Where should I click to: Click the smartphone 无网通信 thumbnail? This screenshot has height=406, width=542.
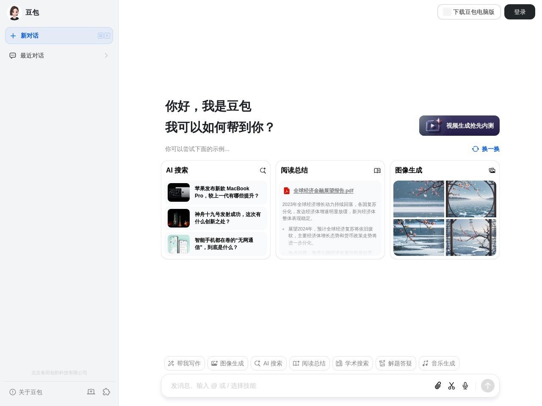[x=179, y=244]
